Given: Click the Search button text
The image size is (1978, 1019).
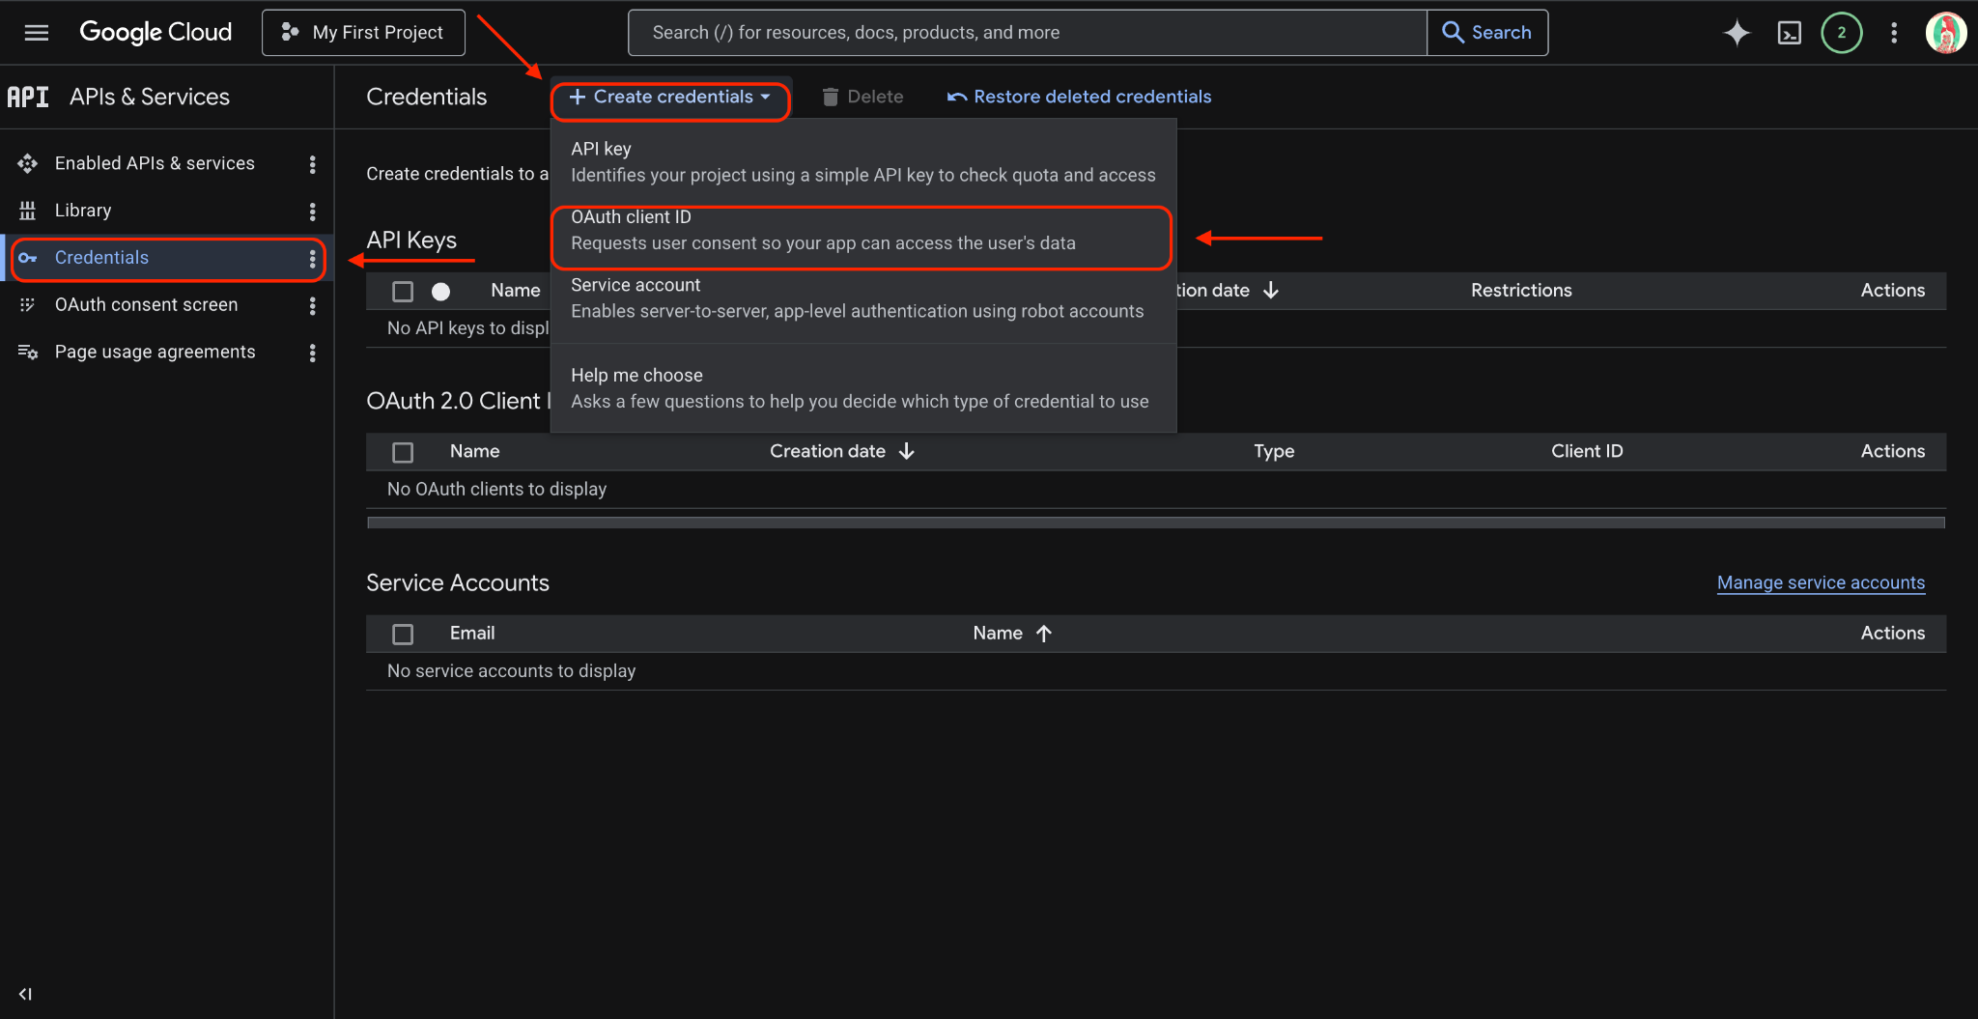Looking at the screenshot, I should point(1501,32).
